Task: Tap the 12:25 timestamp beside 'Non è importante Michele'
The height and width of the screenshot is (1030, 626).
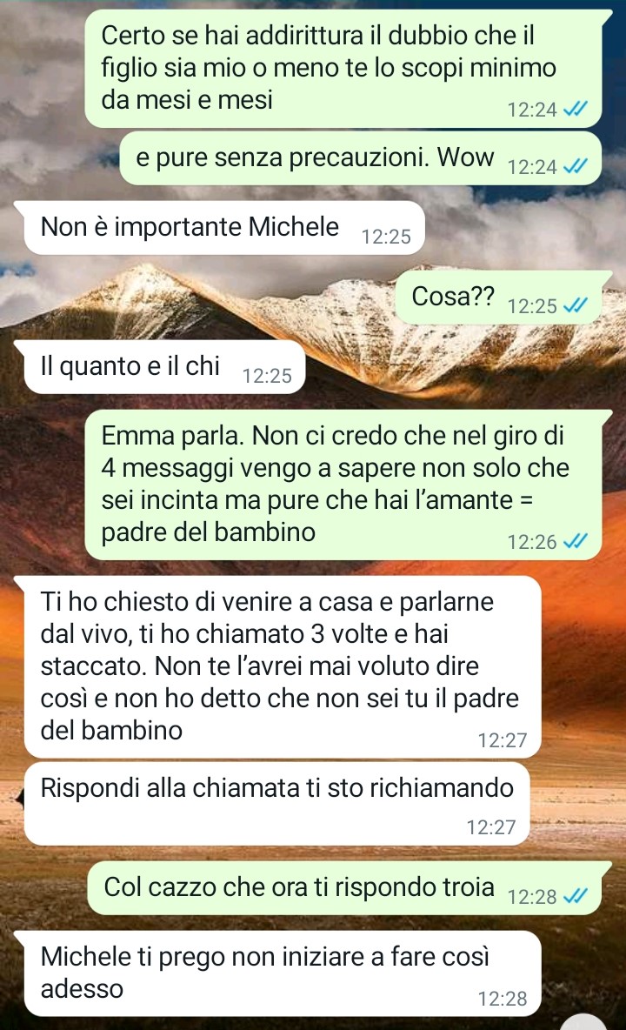Action: [x=387, y=237]
